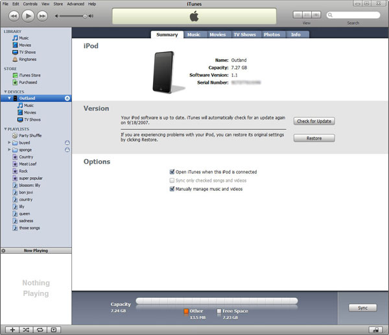Click the Restore button
The width and height of the screenshot is (389, 335).
coord(314,138)
